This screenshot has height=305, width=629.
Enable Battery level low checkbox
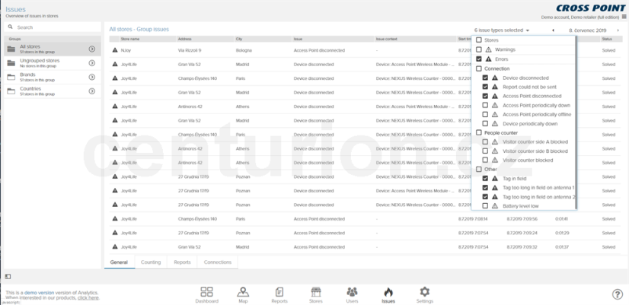tap(485, 206)
